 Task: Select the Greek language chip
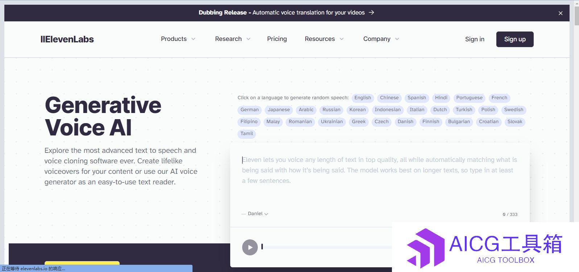point(359,122)
